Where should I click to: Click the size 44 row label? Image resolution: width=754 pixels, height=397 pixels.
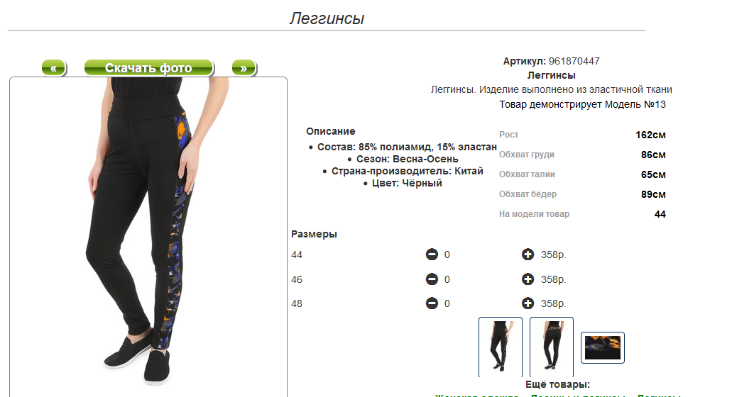(x=297, y=255)
